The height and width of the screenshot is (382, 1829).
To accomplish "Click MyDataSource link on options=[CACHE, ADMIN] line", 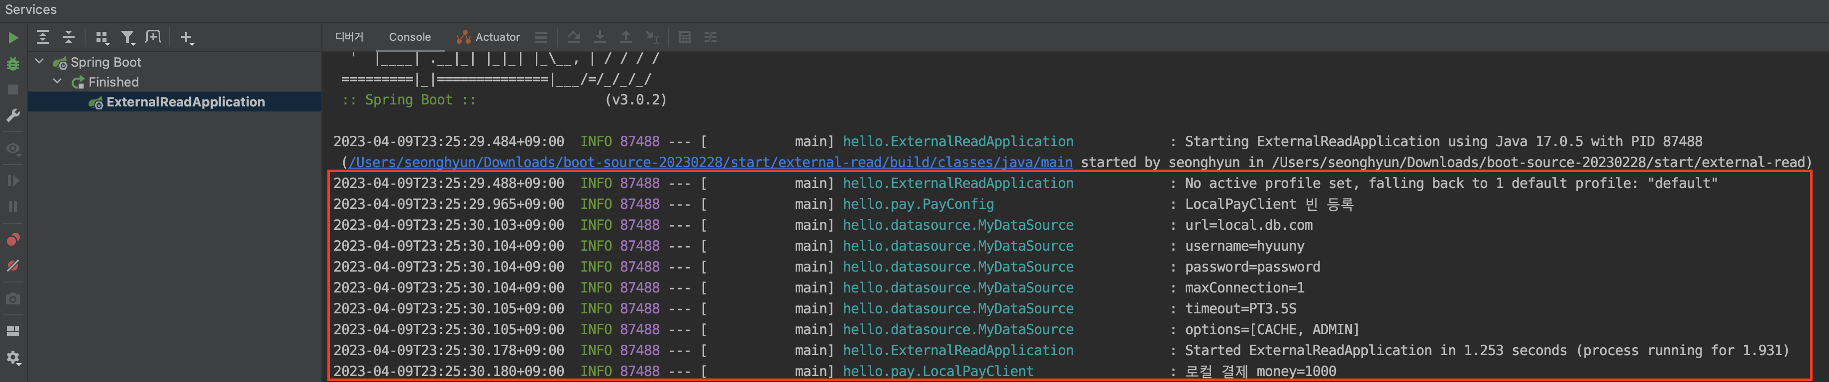I will click(958, 329).
